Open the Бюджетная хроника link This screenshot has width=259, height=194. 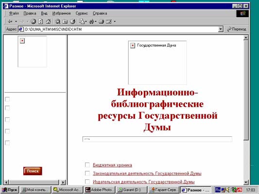(112, 165)
